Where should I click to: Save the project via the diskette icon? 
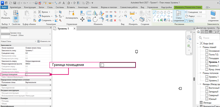click(x=15, y=3)
